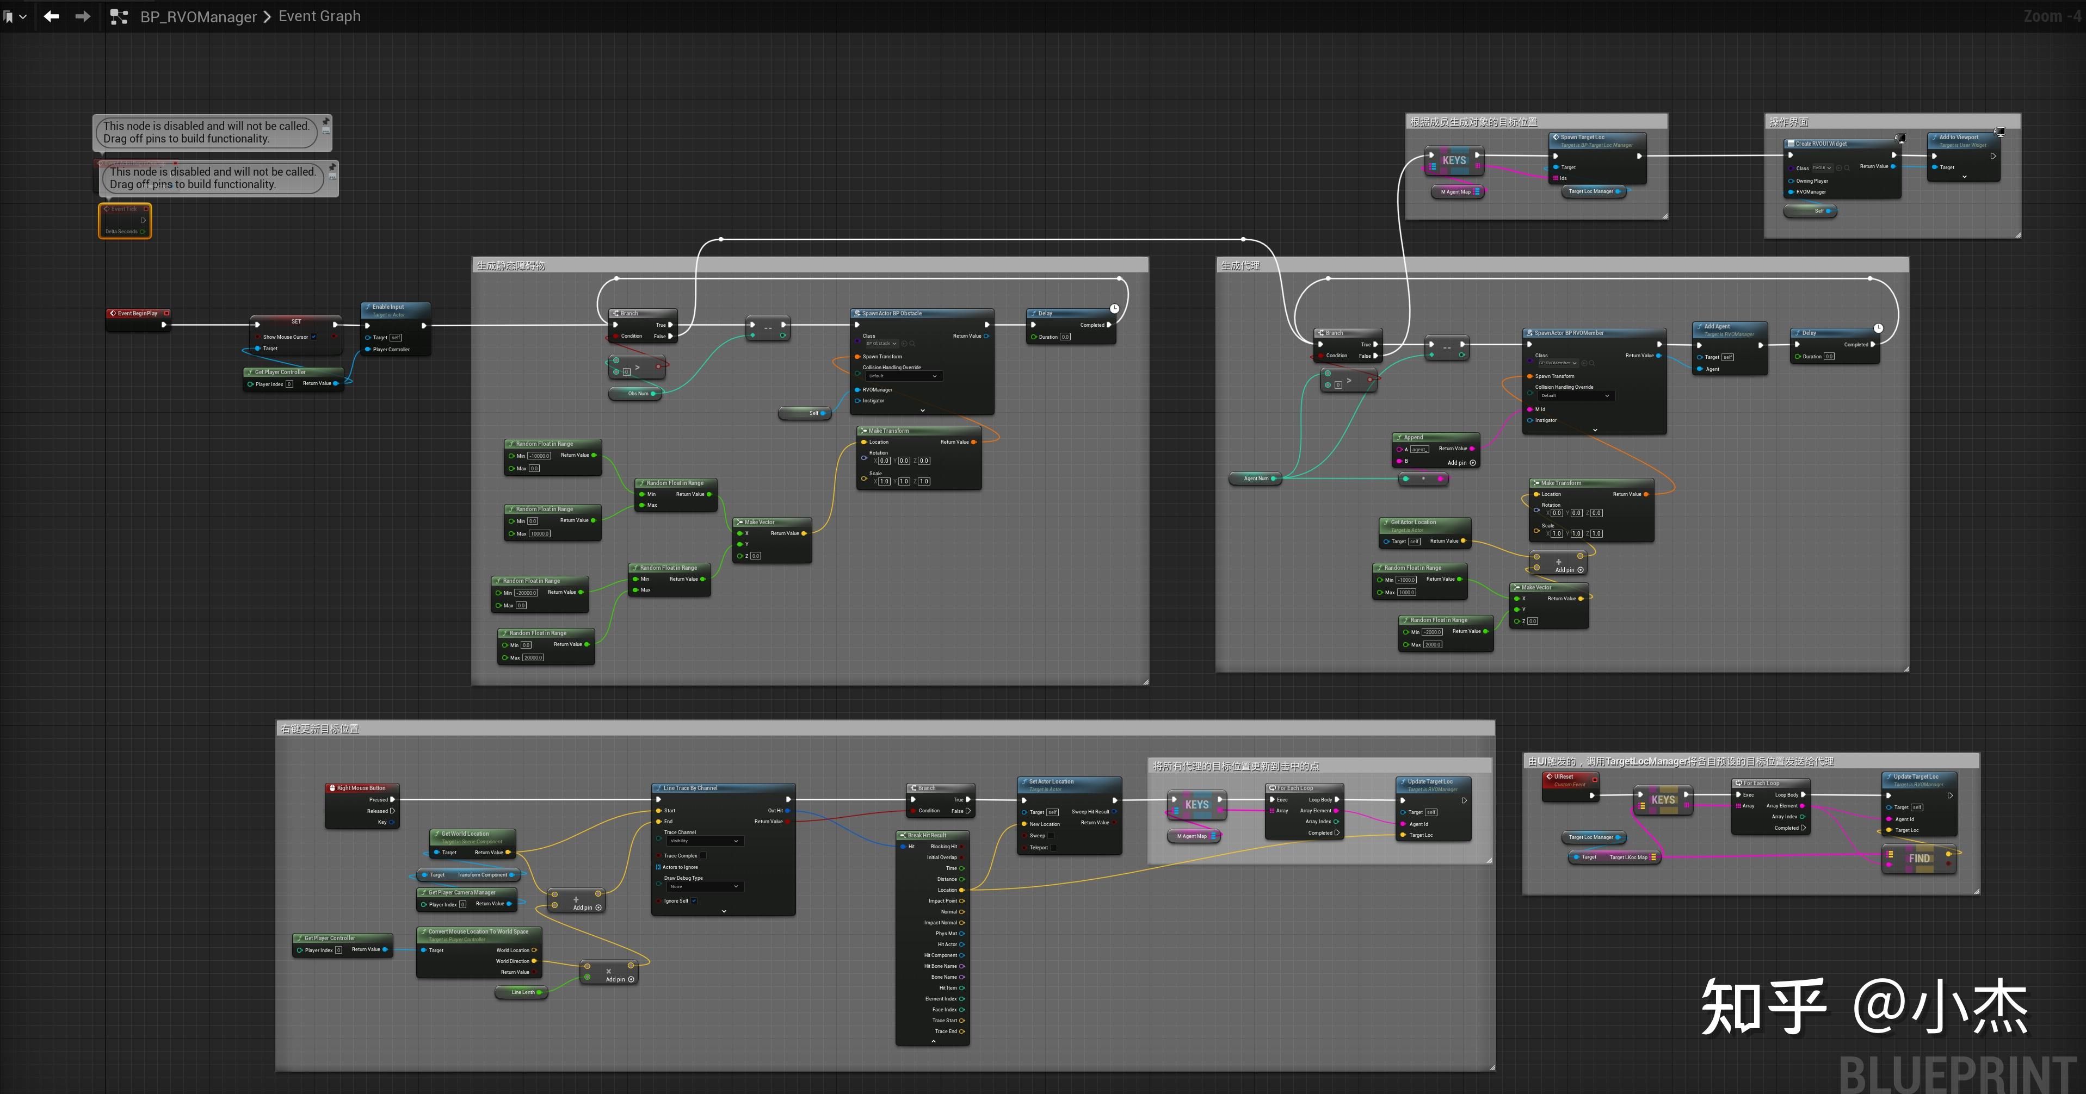Toggle the Show Mouse Cursor checkbox
This screenshot has width=2086, height=1094.
313,337
